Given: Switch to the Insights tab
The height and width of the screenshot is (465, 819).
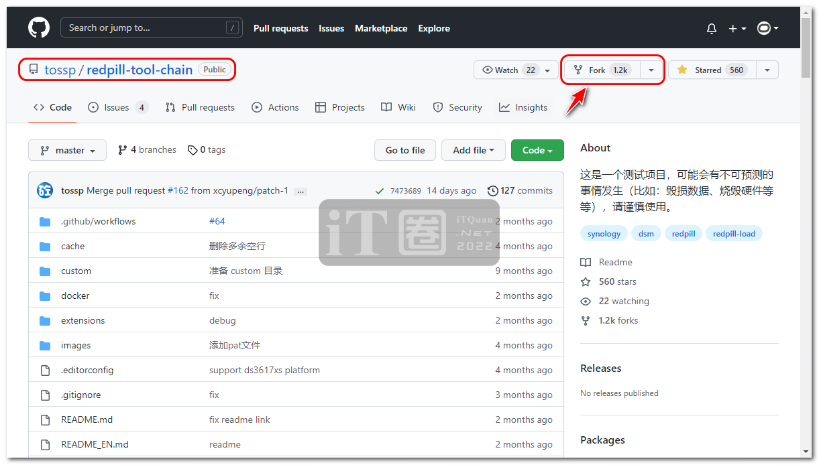Looking at the screenshot, I should click(523, 107).
